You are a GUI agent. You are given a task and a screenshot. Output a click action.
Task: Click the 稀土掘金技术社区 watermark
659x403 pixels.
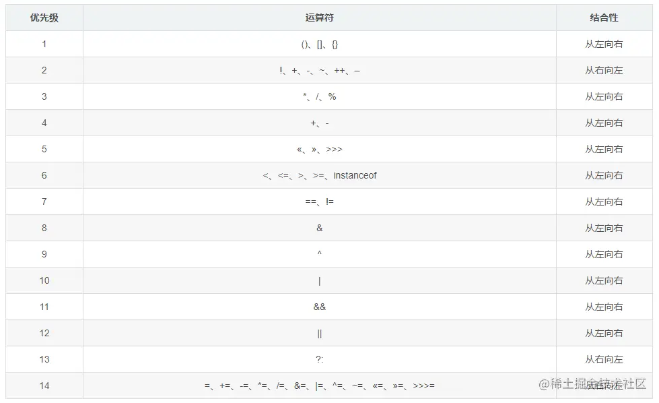[592, 383]
